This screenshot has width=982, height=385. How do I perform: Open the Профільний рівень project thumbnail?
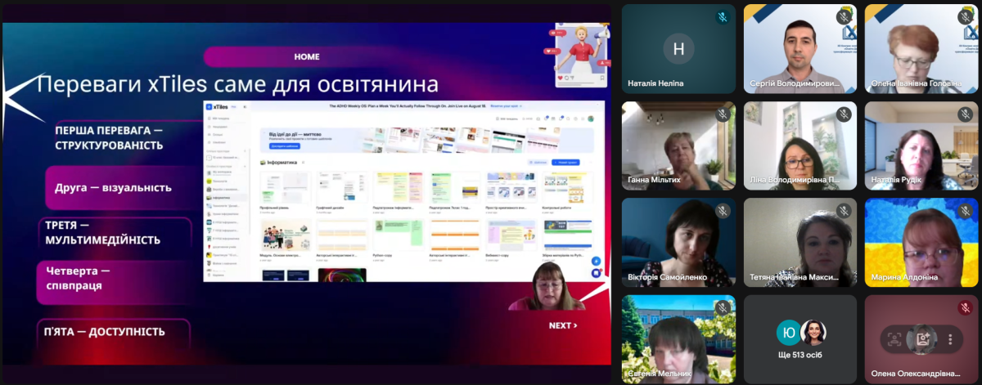[x=284, y=188]
